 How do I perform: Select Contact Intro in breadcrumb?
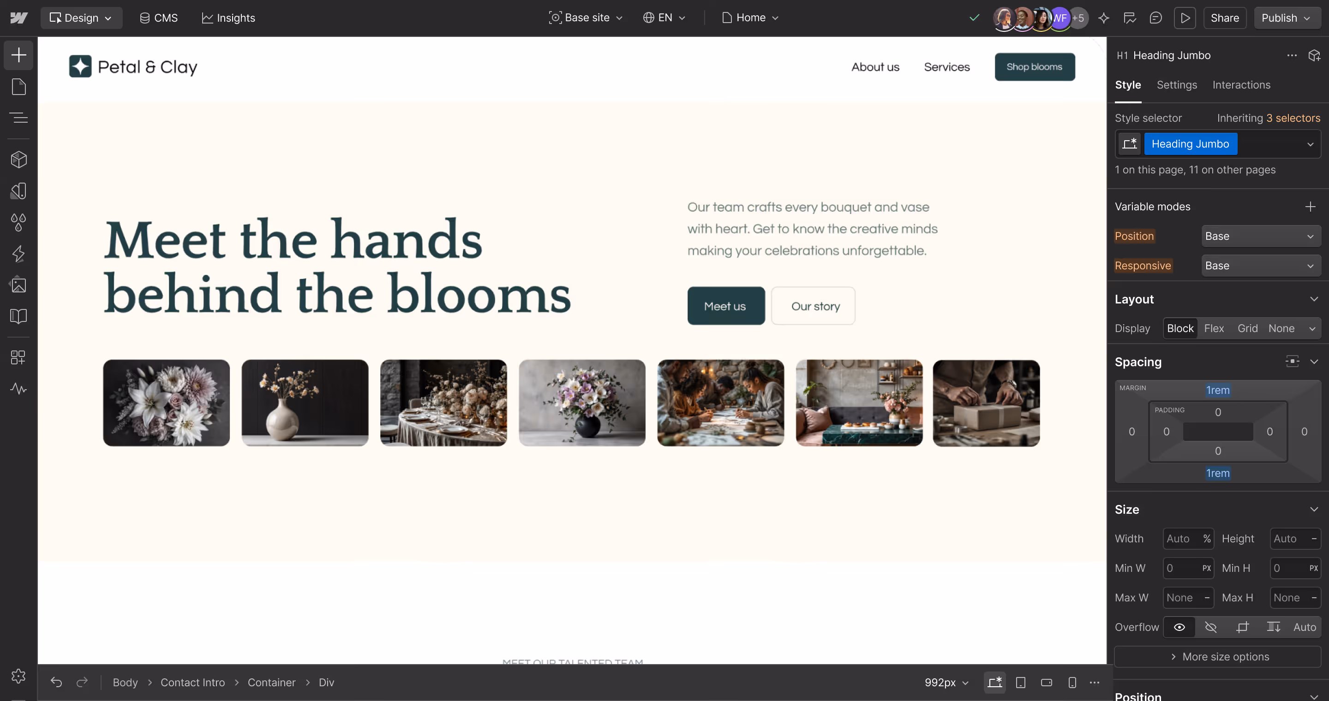tap(192, 683)
